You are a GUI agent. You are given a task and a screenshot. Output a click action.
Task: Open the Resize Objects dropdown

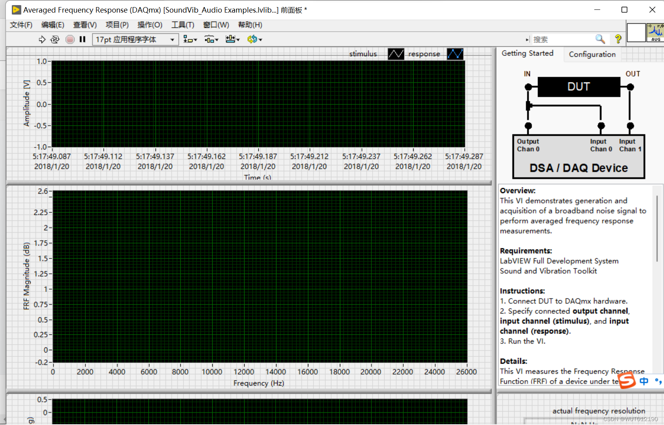[x=232, y=39]
